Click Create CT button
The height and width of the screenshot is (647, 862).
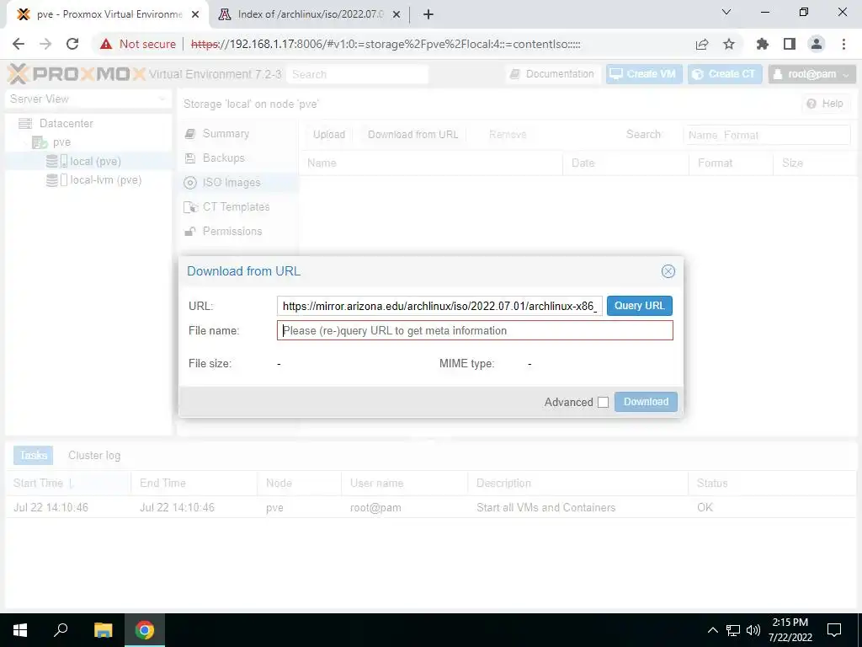click(x=725, y=74)
